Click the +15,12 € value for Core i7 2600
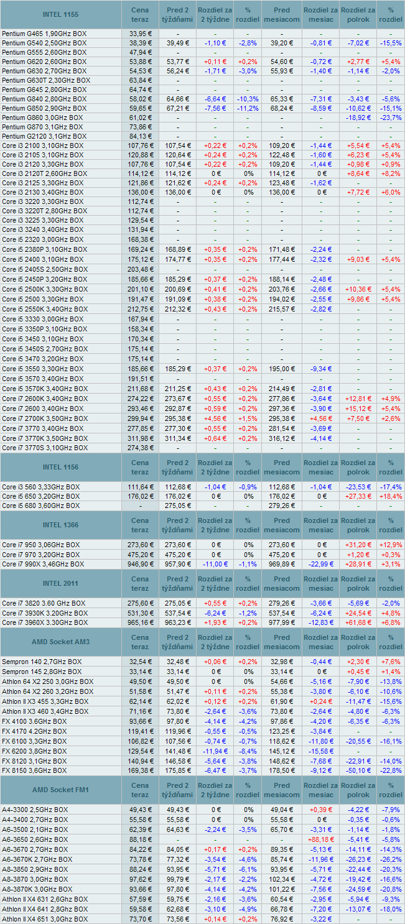405x924 pixels. pos(358,409)
